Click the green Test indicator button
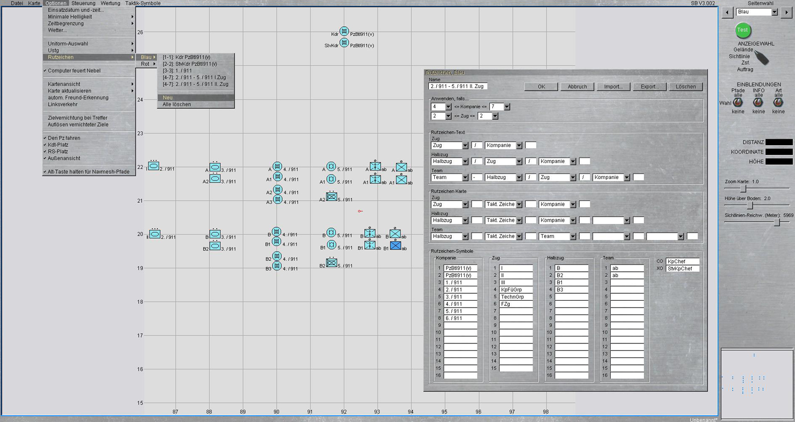This screenshot has height=422, width=795. click(x=742, y=31)
